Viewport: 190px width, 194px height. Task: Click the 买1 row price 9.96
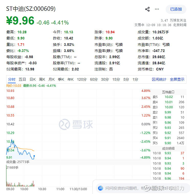[x=168, y=123]
